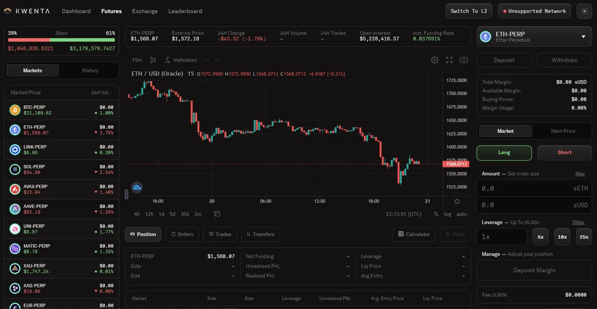The width and height of the screenshot is (597, 309).
Task: Click the Kwenta logo
Action: click(x=27, y=11)
